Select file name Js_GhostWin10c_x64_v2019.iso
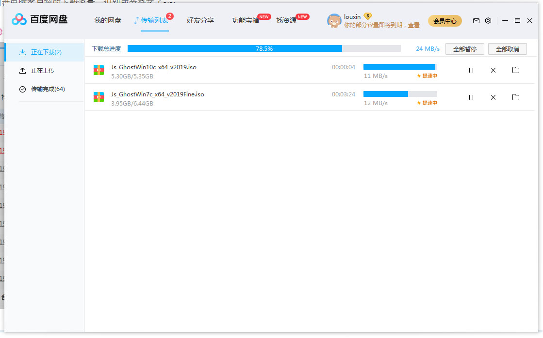This screenshot has height=338, width=543. point(154,67)
